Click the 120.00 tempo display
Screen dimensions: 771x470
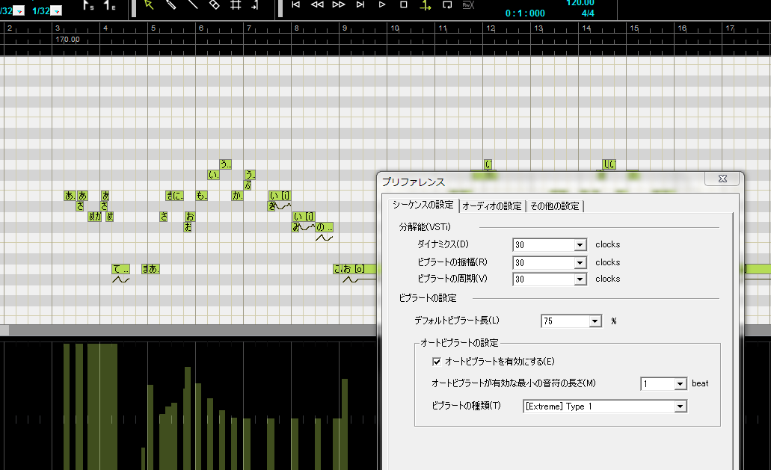pos(580,3)
